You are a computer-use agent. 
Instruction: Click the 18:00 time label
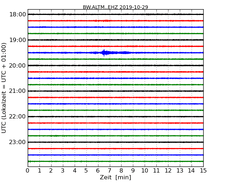point(17,15)
